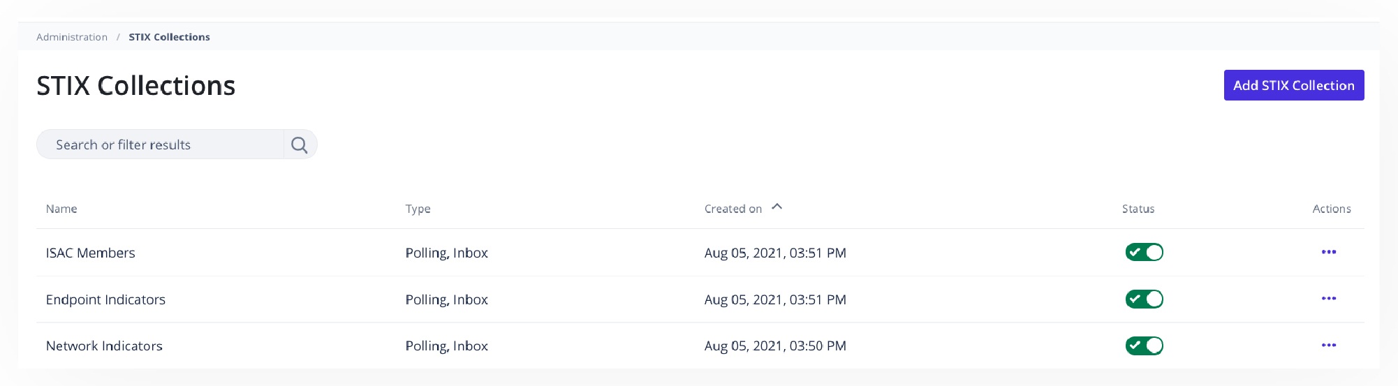Click the Actions column header
The height and width of the screenshot is (386, 1398).
(1331, 209)
